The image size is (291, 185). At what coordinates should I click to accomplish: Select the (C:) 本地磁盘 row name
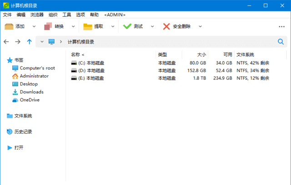(91, 63)
